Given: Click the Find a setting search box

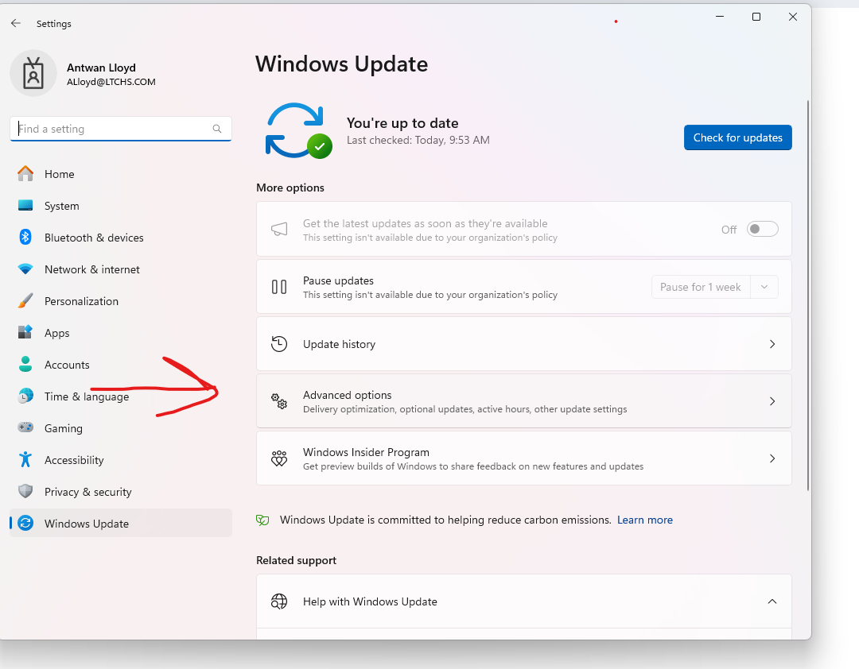Looking at the screenshot, I should click(121, 129).
